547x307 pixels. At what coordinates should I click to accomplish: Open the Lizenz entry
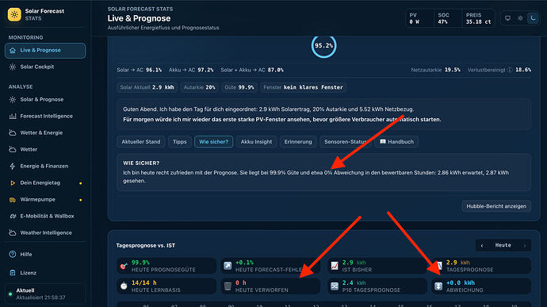(45, 273)
